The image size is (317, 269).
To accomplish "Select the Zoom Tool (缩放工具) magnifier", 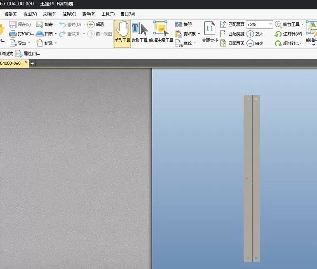I will pos(278,24).
